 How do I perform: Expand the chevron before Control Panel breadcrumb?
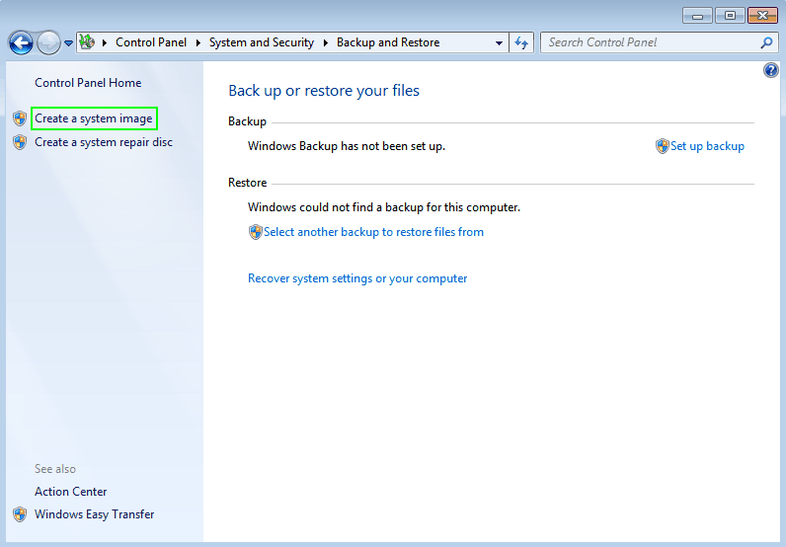click(105, 42)
